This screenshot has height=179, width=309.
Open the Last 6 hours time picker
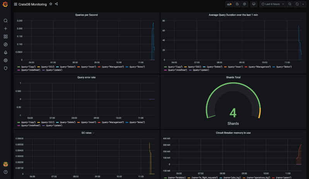(273, 4)
